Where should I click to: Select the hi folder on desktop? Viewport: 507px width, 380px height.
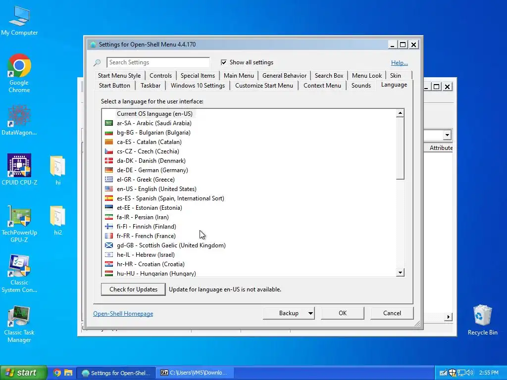[58, 170]
